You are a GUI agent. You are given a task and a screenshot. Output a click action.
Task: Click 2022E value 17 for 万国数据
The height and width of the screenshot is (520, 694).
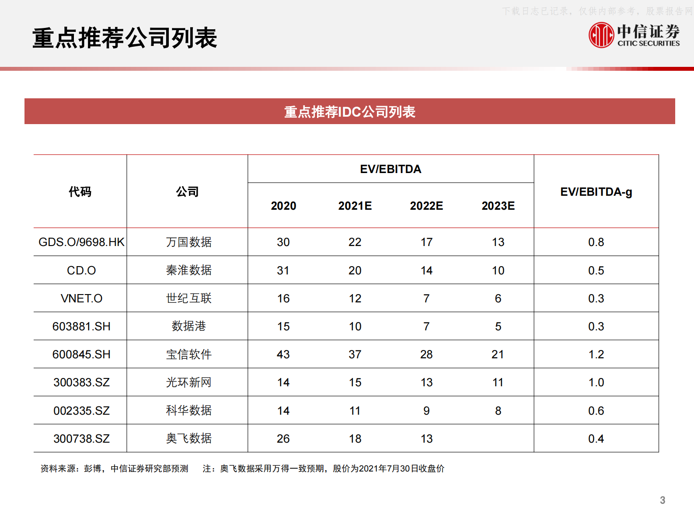pyautogui.click(x=426, y=242)
